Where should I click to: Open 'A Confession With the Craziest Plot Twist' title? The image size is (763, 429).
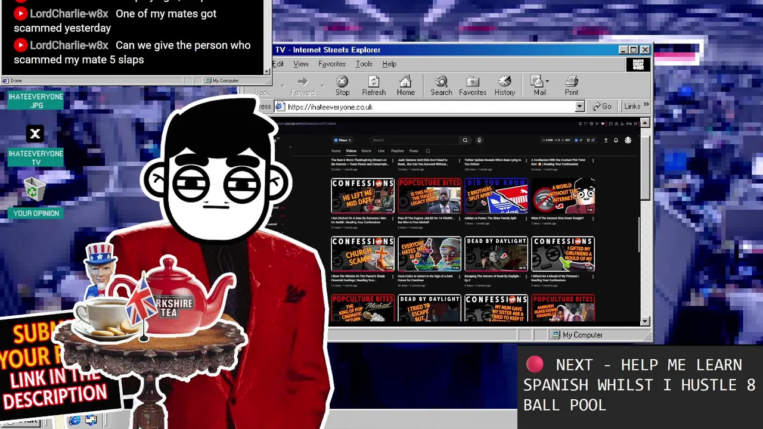(559, 162)
